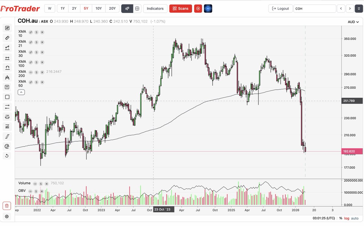This screenshot has height=226, width=364.
Task: Show the XMA 10 moving average
Action: tap(30, 32)
